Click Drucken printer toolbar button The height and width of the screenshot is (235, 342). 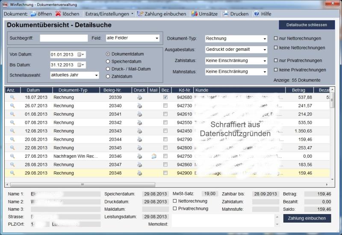[x=236, y=14]
